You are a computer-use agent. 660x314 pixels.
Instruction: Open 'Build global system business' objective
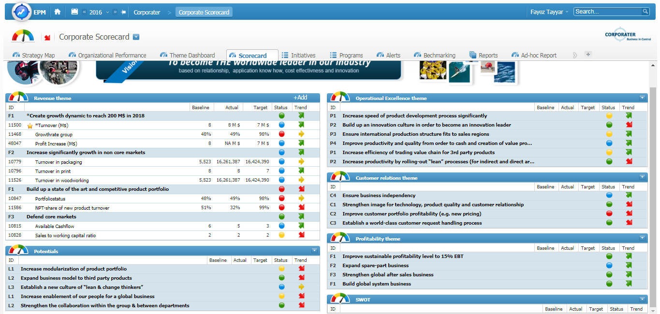pyautogui.click(x=377, y=284)
